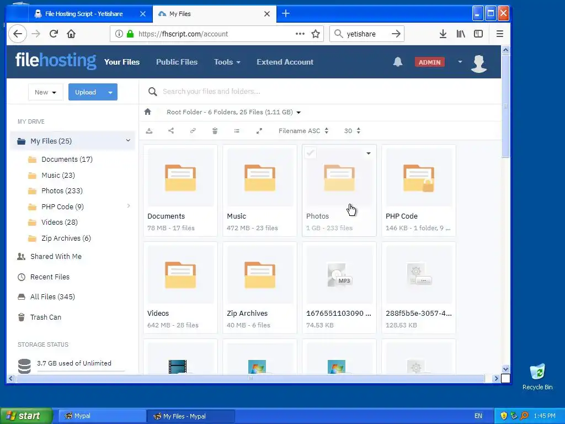
Task: Switch to File Hosting Script - Yetishare tab
Action: (84, 14)
